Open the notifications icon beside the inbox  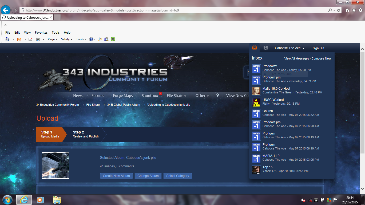pyautogui.click(x=265, y=48)
